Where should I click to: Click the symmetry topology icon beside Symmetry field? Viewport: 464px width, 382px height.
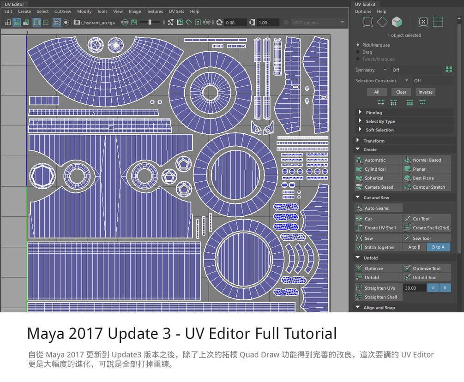tap(449, 70)
